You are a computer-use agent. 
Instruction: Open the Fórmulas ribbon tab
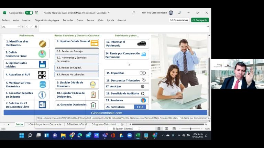pyautogui.click(x=68, y=20)
